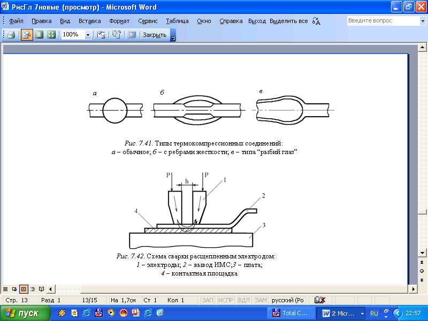428x321 pixels.
Task: Open the Файл menu
Action: pyautogui.click(x=16, y=21)
